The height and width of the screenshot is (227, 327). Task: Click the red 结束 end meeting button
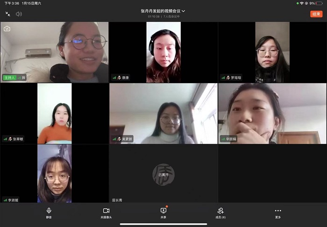click(316, 14)
